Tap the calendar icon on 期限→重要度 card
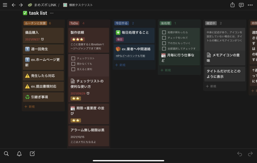The width and height of the screenshot is (257, 163). [x=73, y=108]
